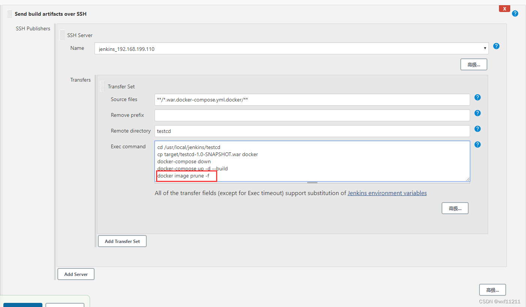Click inside the Exec command textarea
The height and width of the screenshot is (307, 526).
[x=312, y=161]
